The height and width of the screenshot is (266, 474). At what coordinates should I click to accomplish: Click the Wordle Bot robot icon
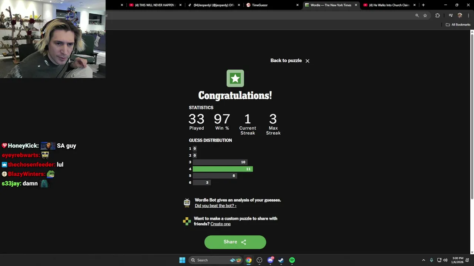point(187,202)
